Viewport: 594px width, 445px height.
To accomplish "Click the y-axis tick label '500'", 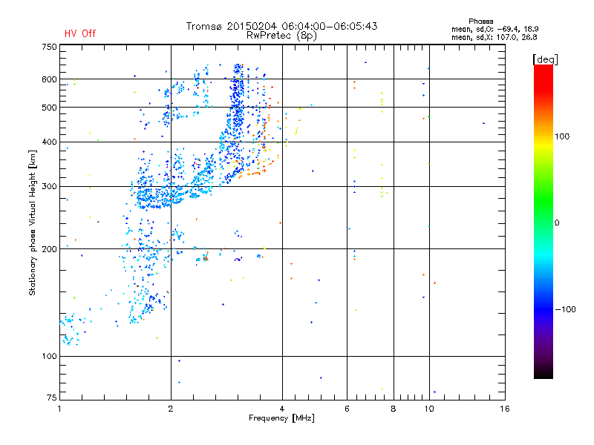I will click(49, 108).
